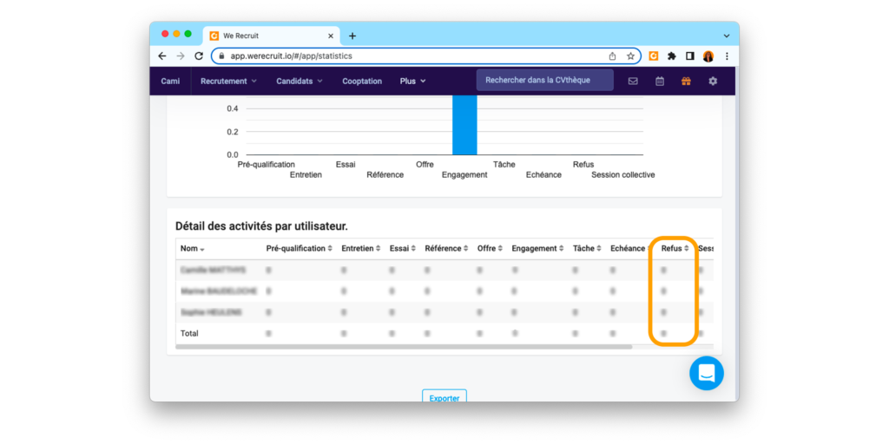Sort by the Offre column header
This screenshot has width=889, height=444.
point(491,249)
